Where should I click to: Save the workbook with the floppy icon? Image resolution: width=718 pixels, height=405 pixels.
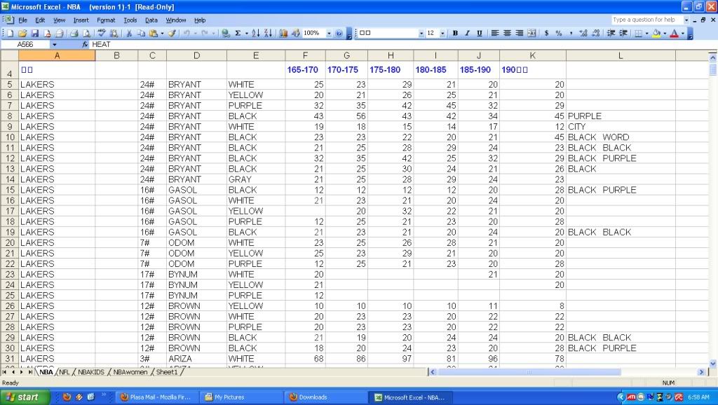(x=35, y=33)
